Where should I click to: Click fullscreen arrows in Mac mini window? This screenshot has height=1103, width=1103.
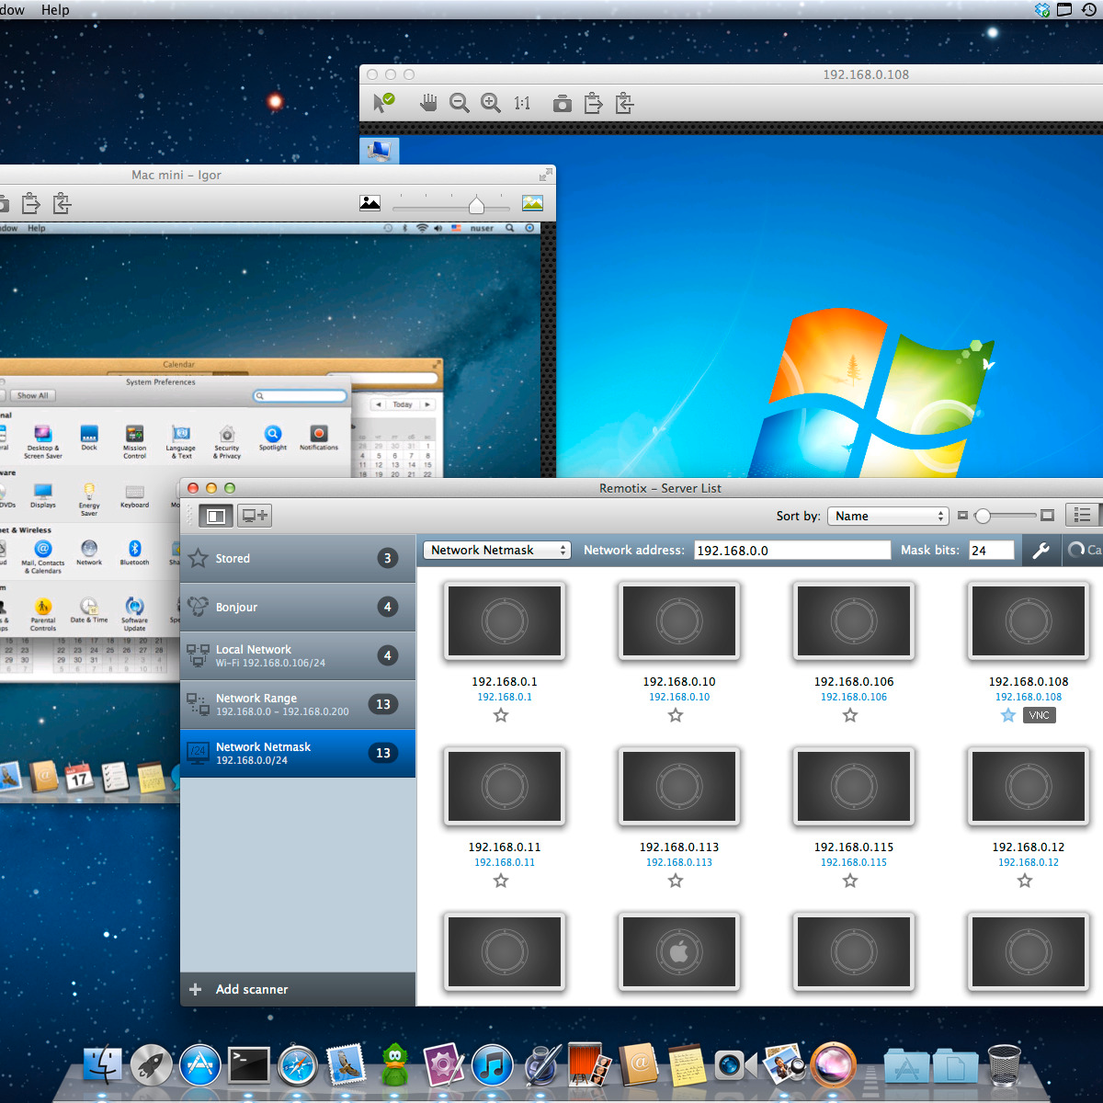(546, 175)
